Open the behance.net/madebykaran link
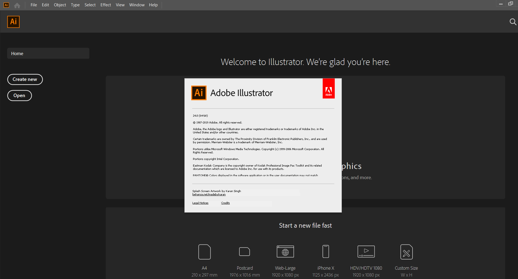 click(209, 195)
